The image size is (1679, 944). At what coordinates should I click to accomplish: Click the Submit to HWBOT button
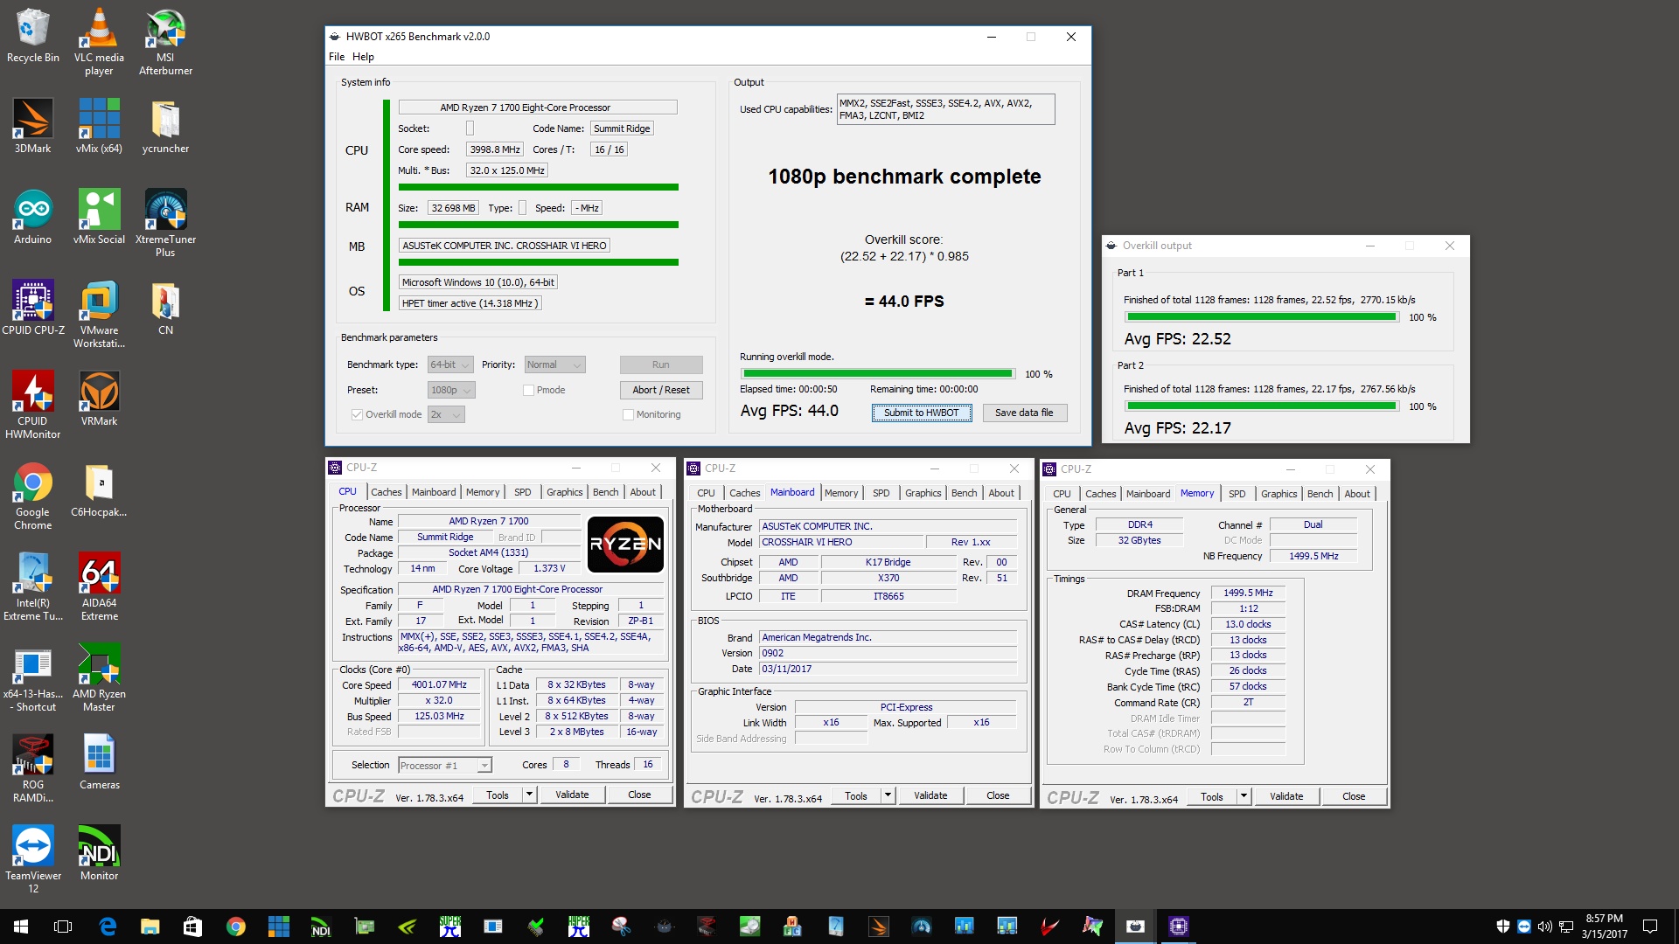click(922, 413)
